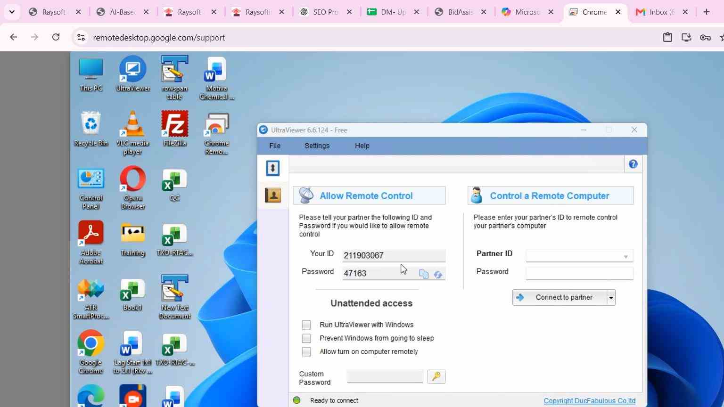724x407 pixels.
Task: Click the Connect to partner button
Action: (x=559, y=298)
